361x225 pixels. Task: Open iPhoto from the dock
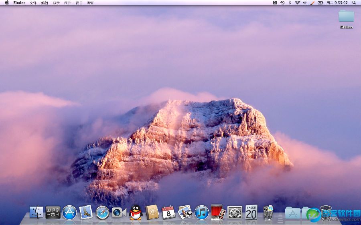[185, 212]
